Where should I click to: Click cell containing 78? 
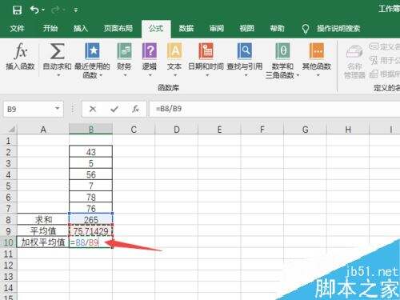tap(91, 198)
